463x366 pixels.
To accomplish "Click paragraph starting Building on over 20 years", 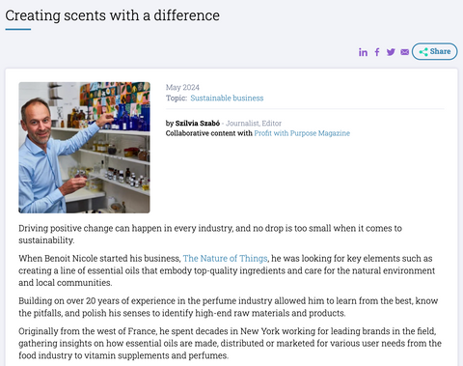I will [x=229, y=307].
